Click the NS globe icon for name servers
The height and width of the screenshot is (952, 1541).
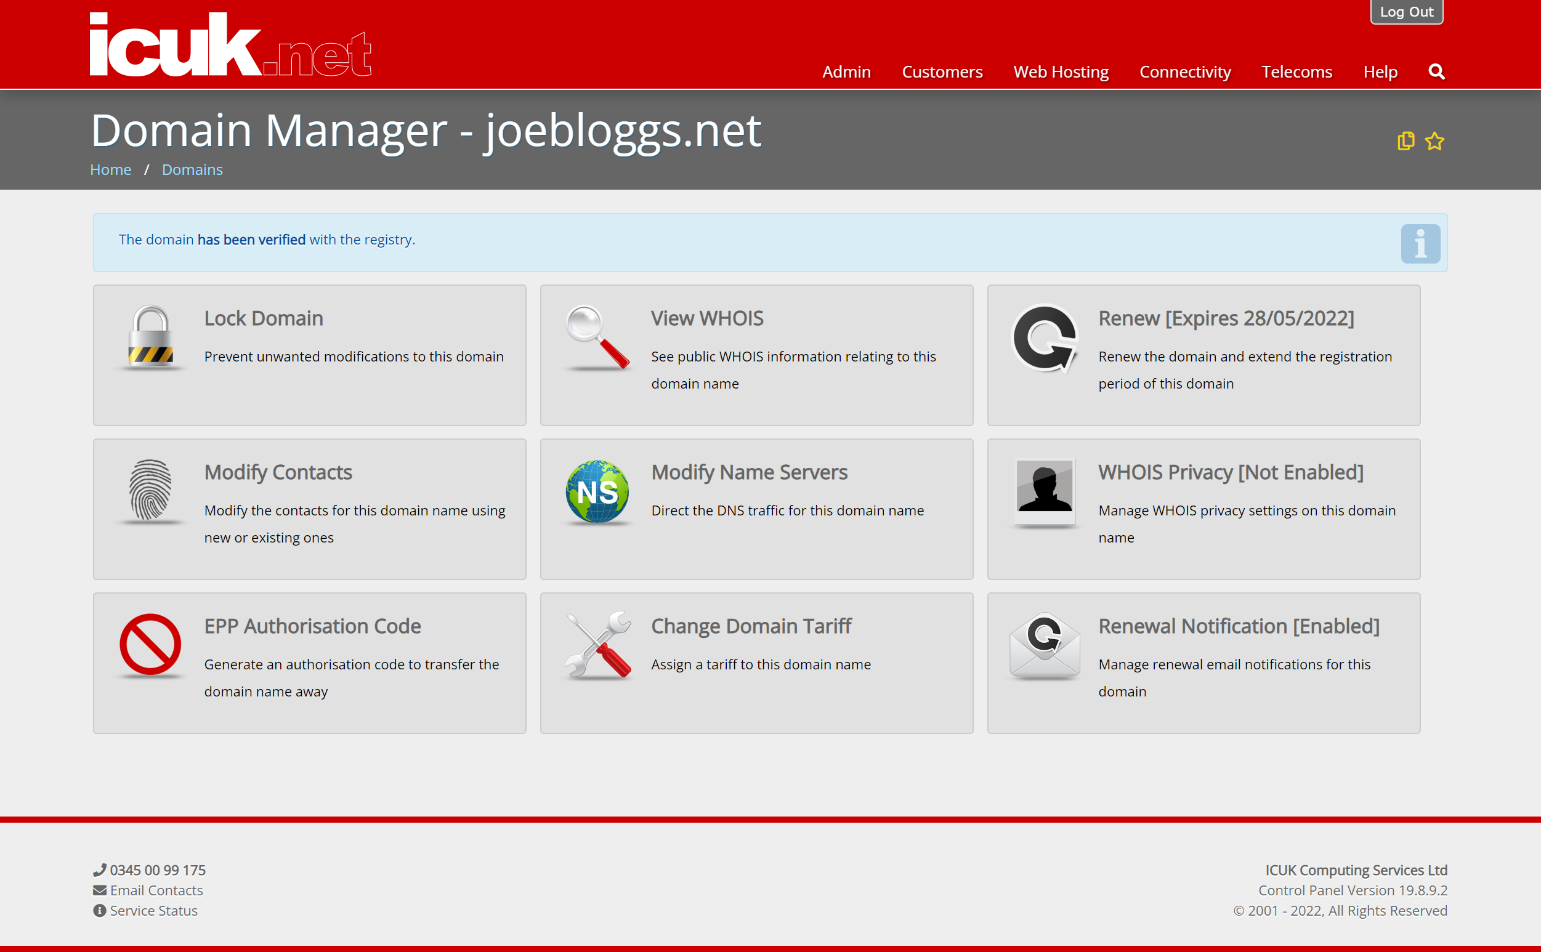click(x=597, y=491)
